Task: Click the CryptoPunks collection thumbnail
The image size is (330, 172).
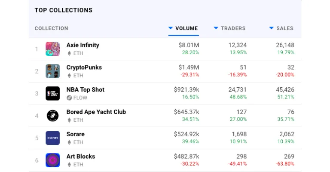Action: pos(52,71)
